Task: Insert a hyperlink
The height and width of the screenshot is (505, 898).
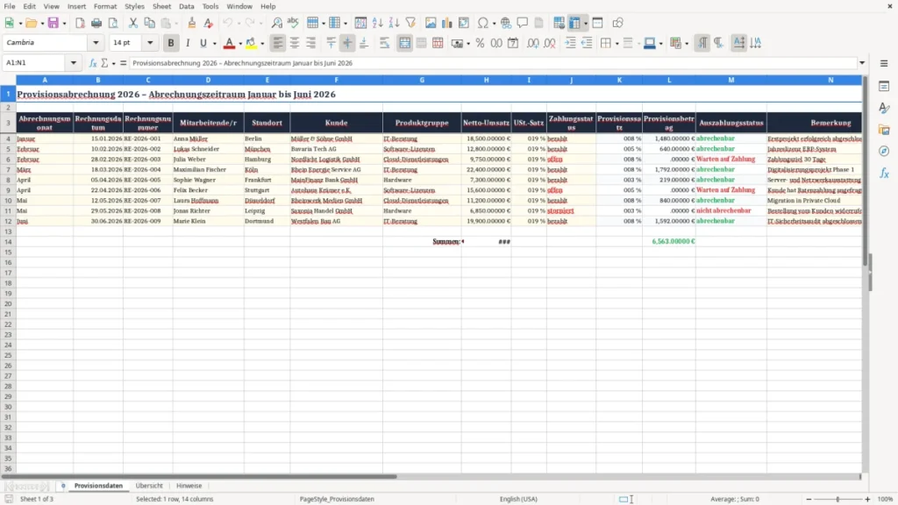Action: (x=506, y=23)
